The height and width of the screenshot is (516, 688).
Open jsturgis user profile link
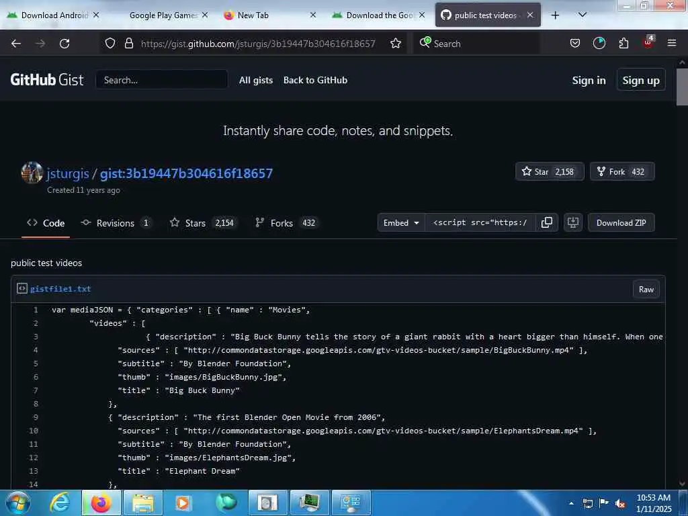point(68,173)
